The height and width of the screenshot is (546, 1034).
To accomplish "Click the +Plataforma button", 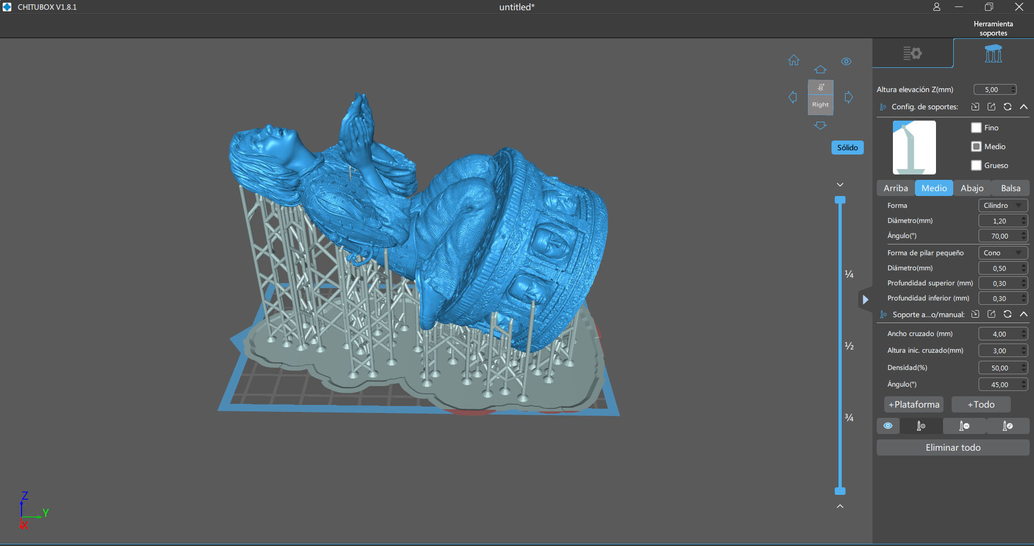I will coord(914,404).
